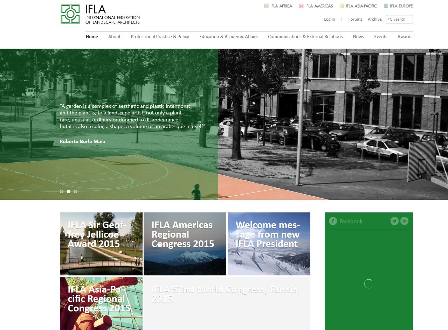Select the Home menu item
This screenshot has width=448, height=330.
click(92, 36)
